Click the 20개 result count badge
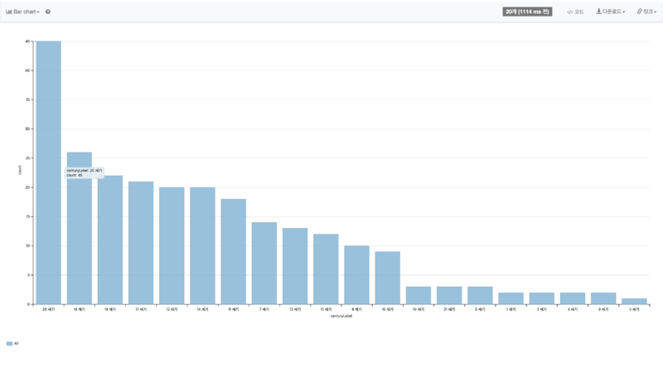The height and width of the screenshot is (373, 663). [x=527, y=12]
